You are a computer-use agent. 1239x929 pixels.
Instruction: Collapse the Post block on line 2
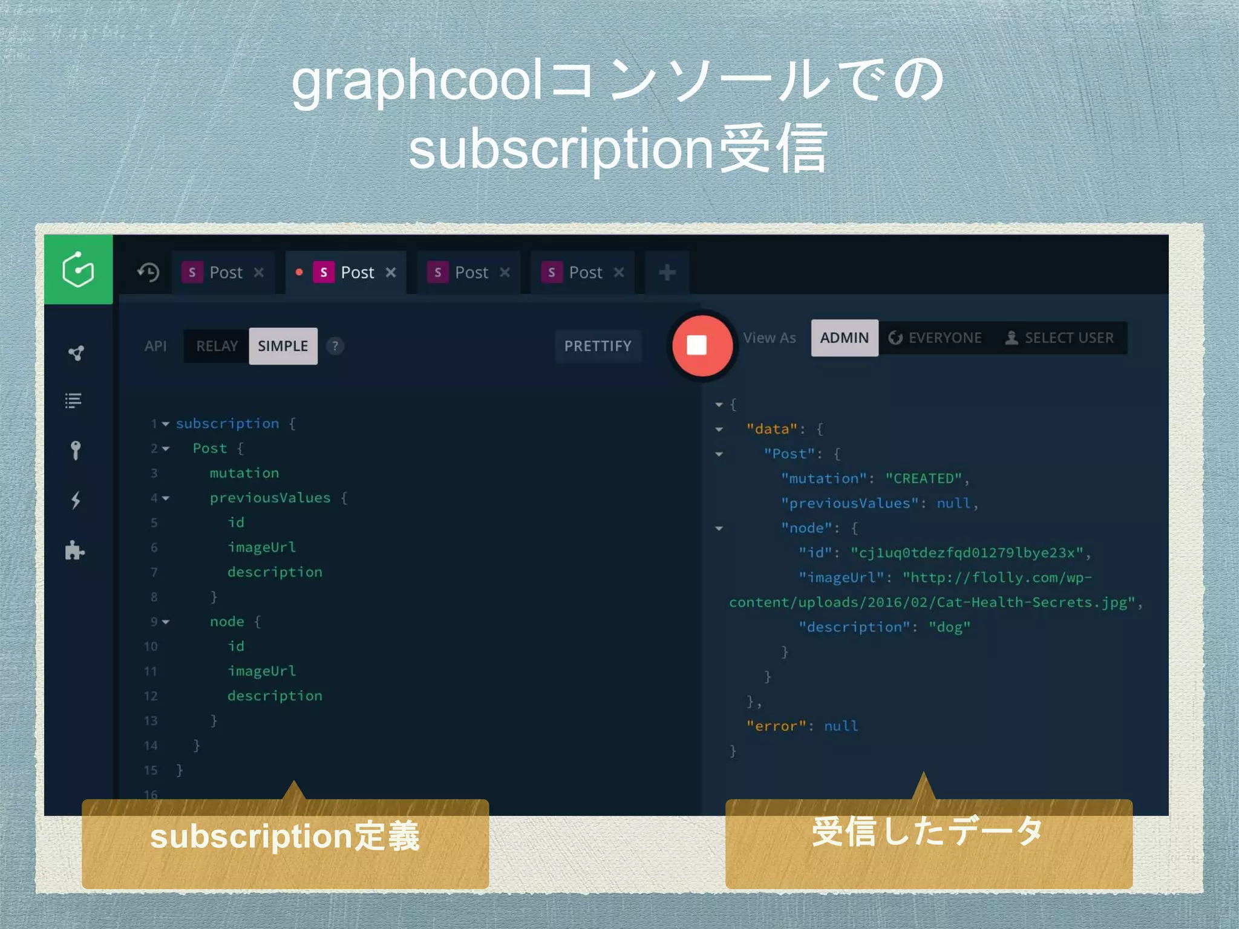pyautogui.click(x=165, y=449)
